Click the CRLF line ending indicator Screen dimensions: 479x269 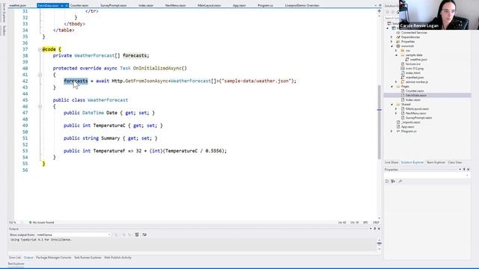(x=376, y=223)
